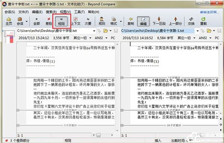Toggle the 上下文 context view
The image size is (224, 143).
coord(76,21)
